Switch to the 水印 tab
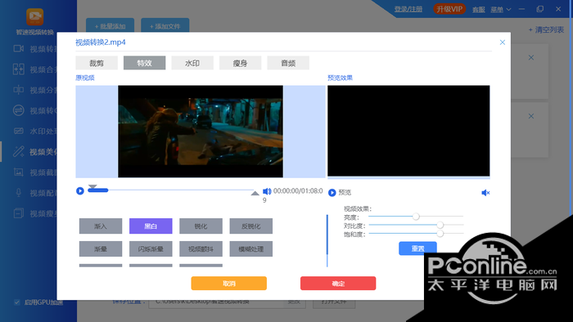Screen dimensions: 573x322 192,63
